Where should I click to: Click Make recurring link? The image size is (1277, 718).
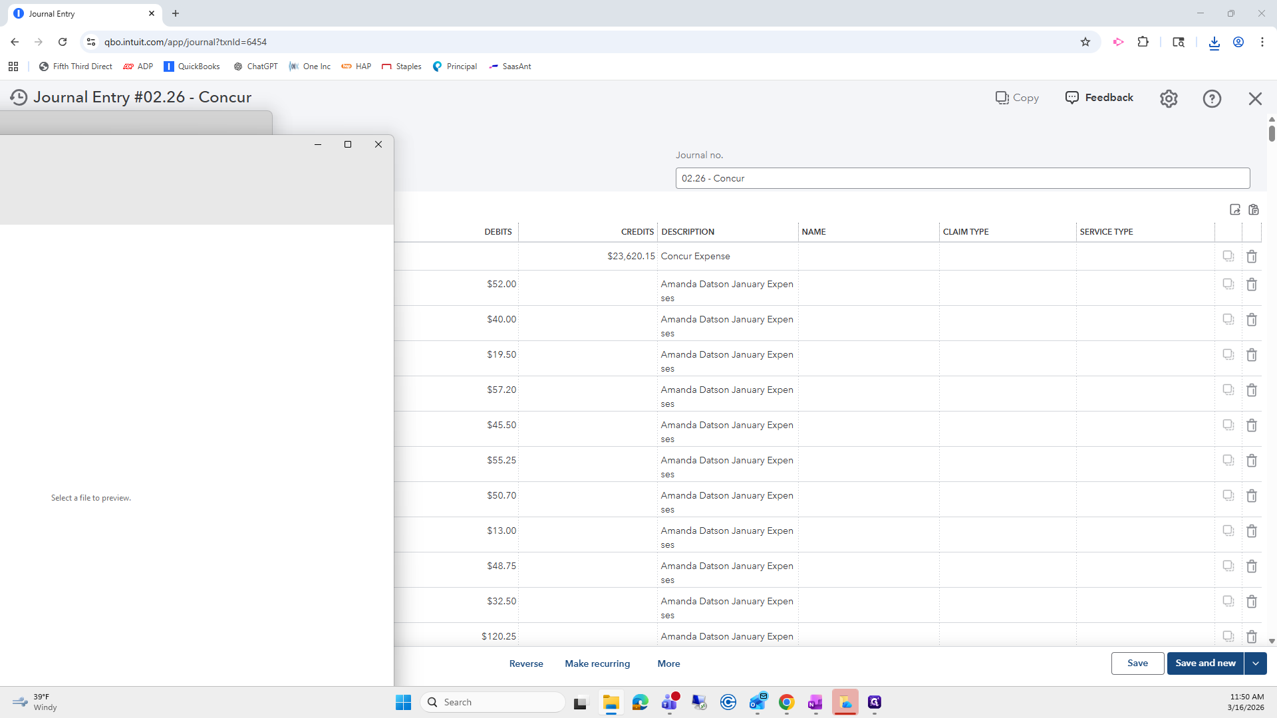(x=597, y=663)
